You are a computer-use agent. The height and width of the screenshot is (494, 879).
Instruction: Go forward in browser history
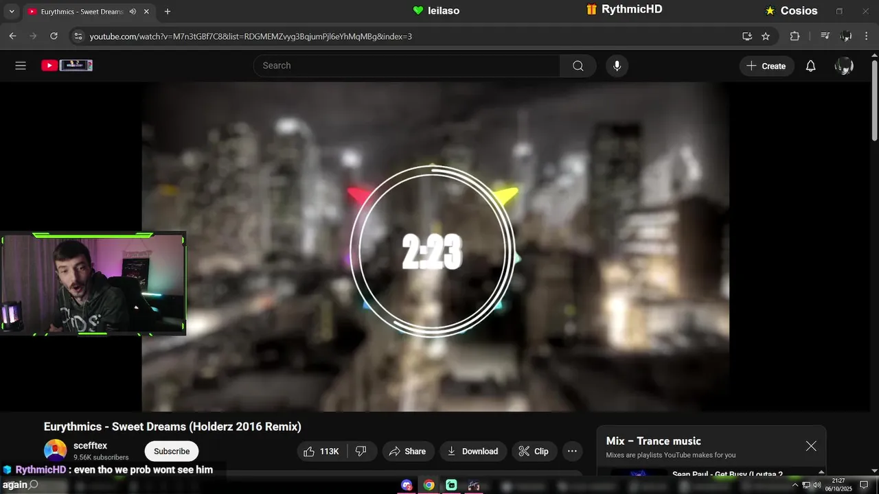33,36
